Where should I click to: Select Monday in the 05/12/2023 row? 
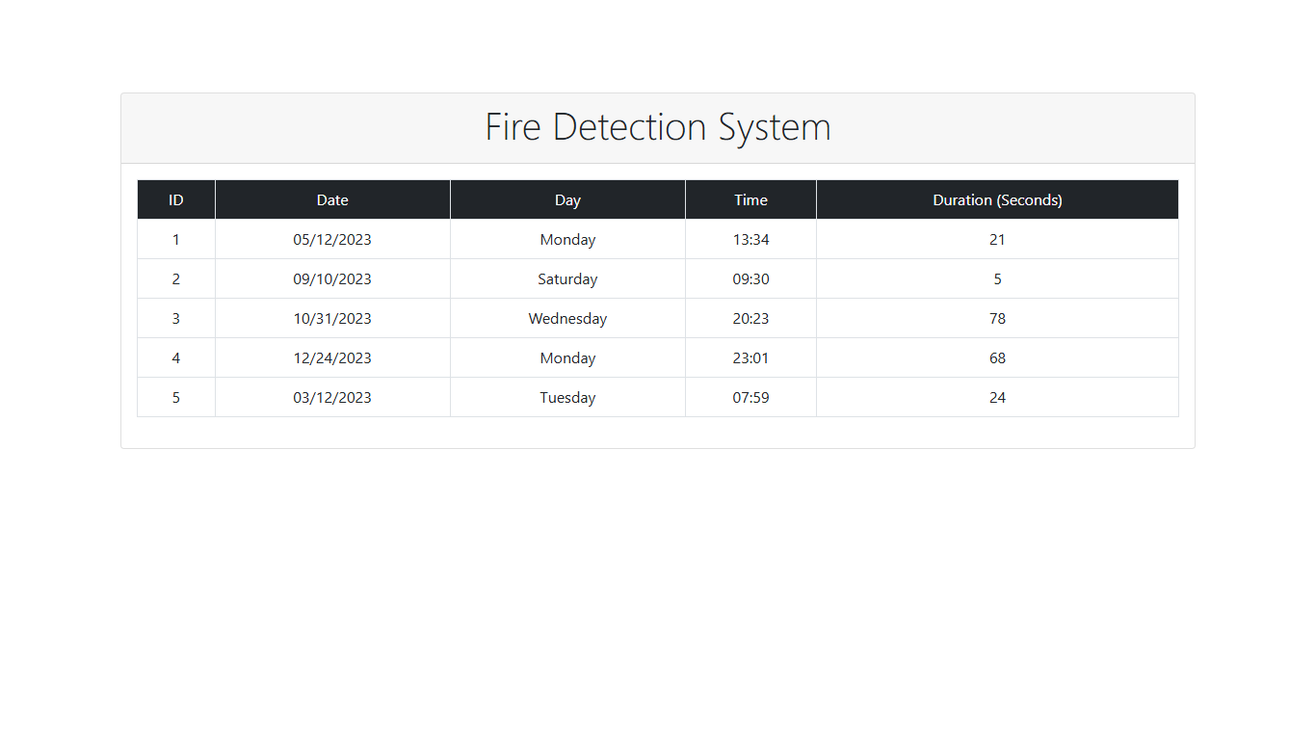567,239
